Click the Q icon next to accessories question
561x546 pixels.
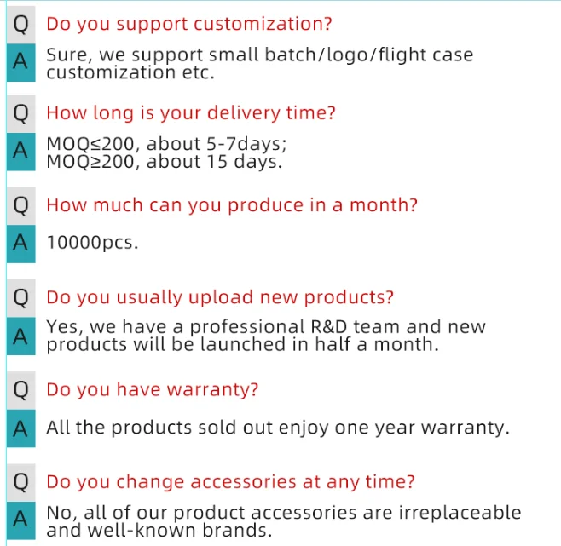[21, 483]
